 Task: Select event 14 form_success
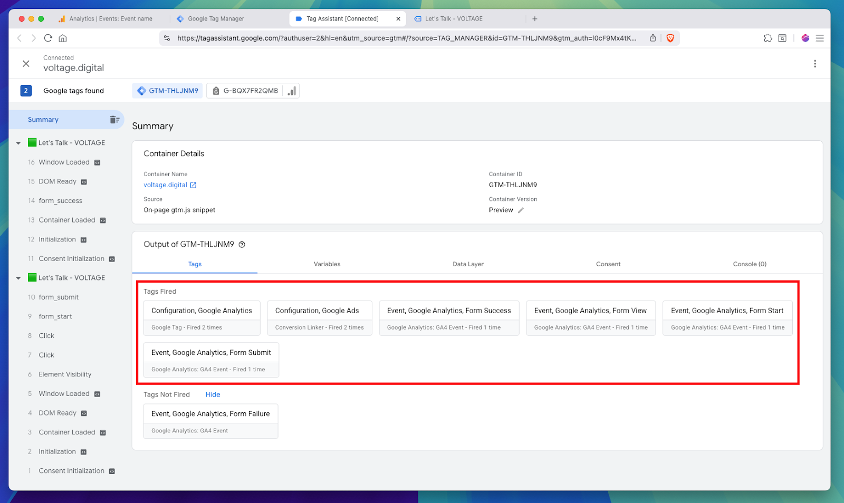click(60, 201)
